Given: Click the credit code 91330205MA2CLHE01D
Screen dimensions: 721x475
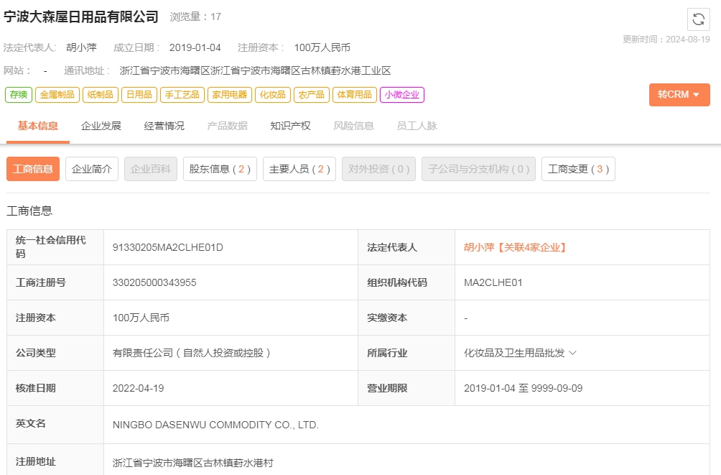Looking at the screenshot, I should point(168,248).
